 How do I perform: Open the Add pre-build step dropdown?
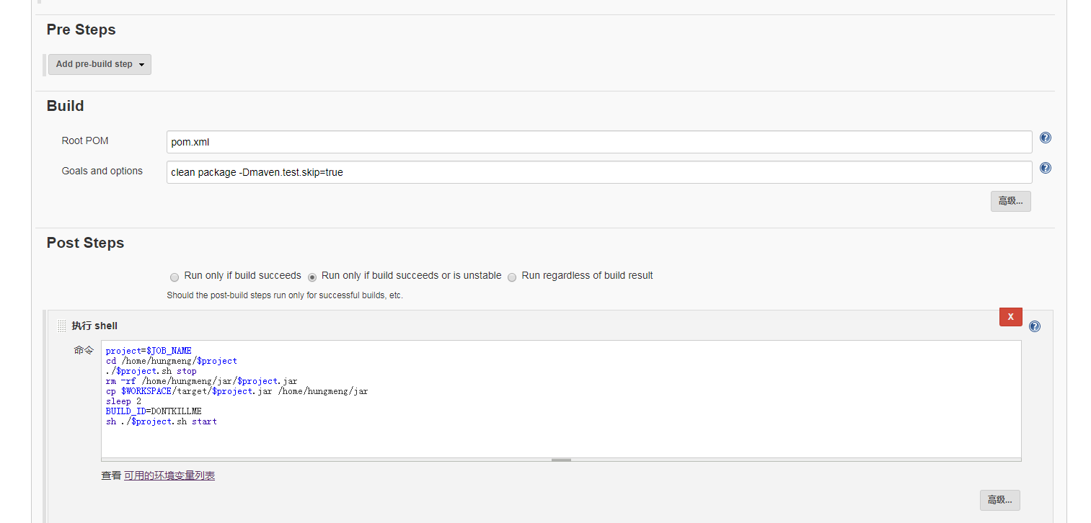(100, 64)
